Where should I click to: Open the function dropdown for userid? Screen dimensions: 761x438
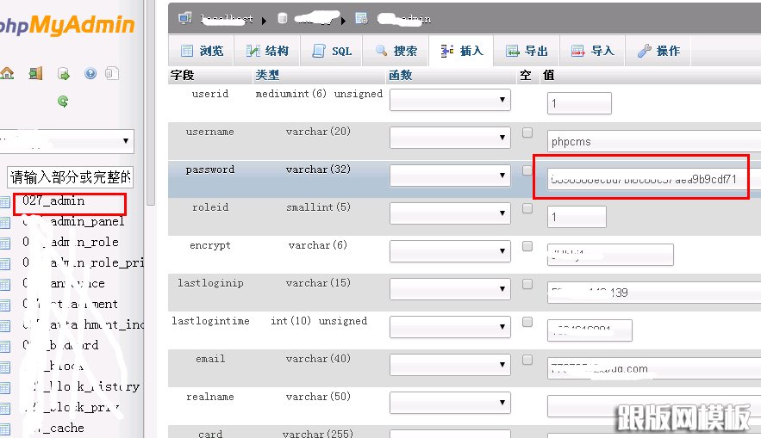(x=450, y=101)
